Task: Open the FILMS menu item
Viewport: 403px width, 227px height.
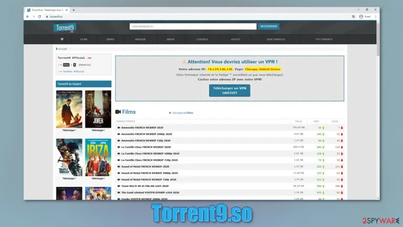Action: 84,39
